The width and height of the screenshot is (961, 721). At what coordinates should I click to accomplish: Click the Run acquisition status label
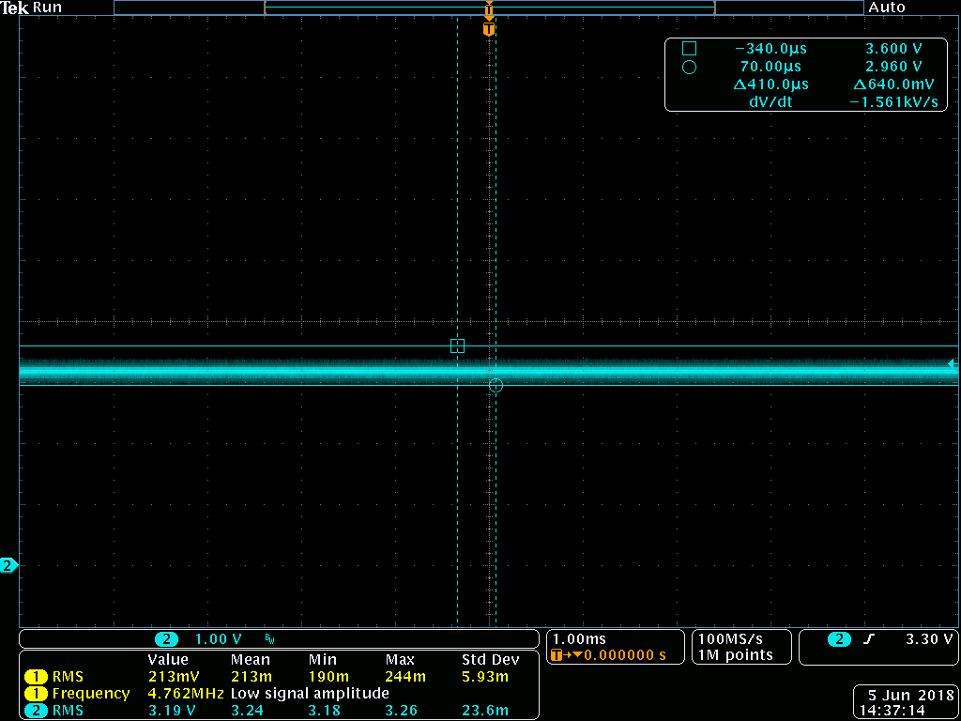click(x=47, y=8)
